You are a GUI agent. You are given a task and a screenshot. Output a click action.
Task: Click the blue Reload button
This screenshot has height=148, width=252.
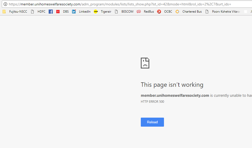[x=152, y=122]
